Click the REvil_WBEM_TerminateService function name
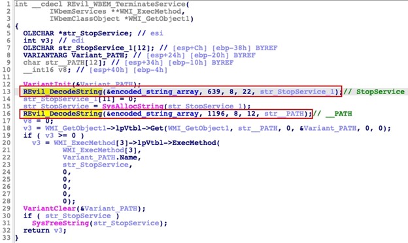Viewport: 408px width, 243px height. (126, 4)
